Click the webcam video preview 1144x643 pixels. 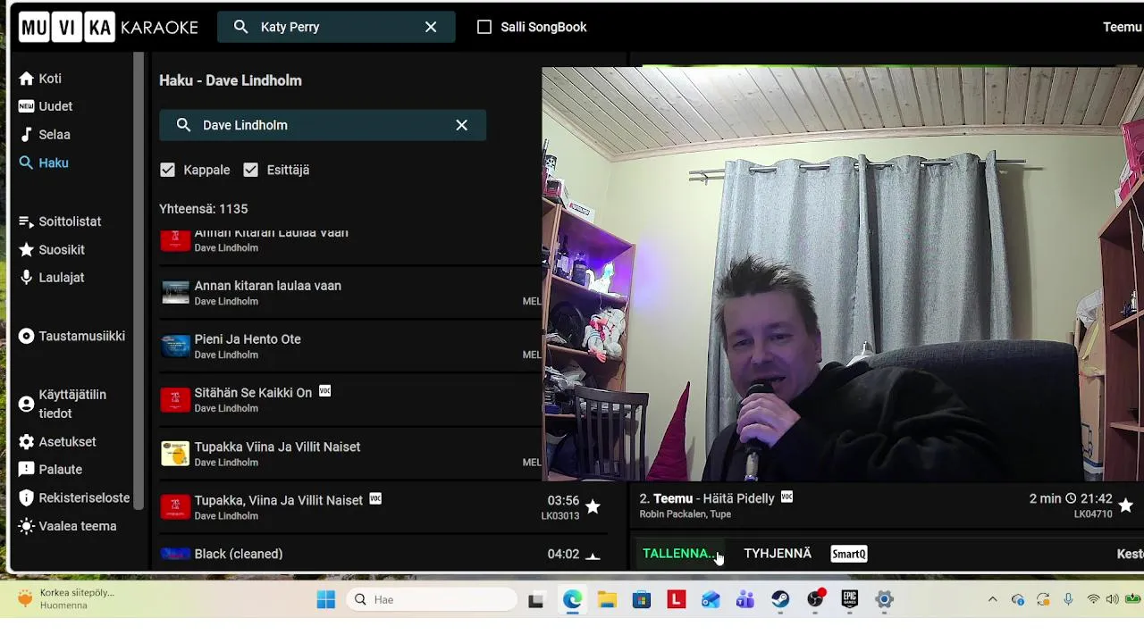pyautogui.click(x=843, y=274)
